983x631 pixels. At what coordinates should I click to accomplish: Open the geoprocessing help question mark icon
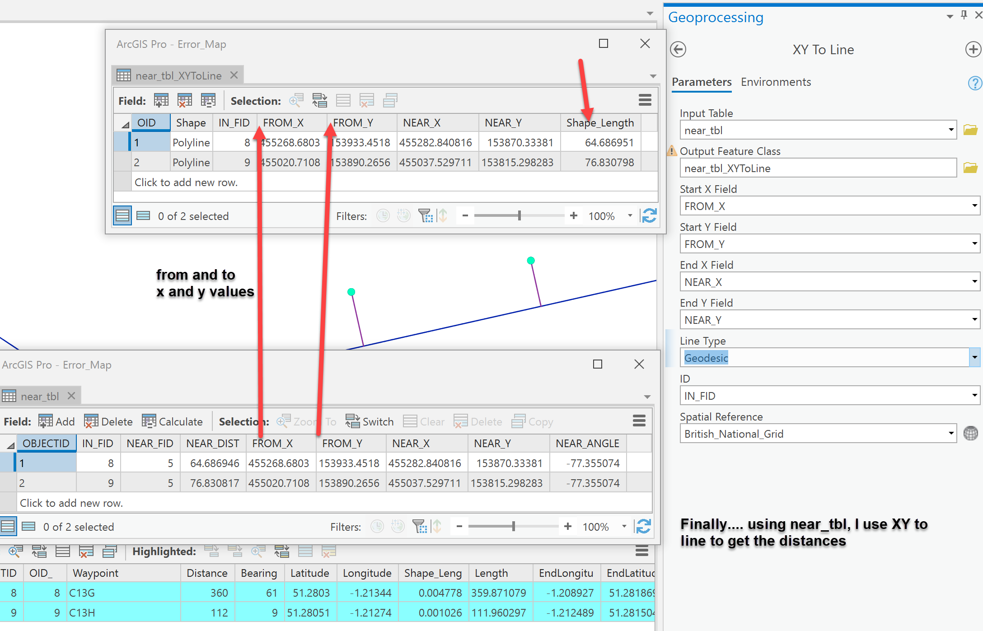click(974, 83)
